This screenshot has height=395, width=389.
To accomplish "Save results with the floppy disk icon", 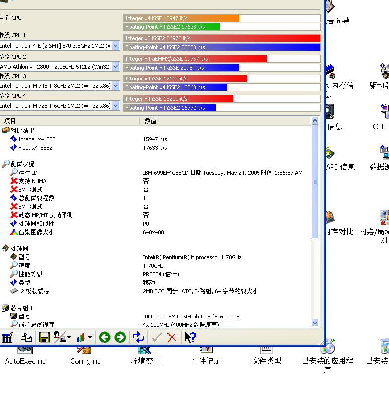I will 44,337.
